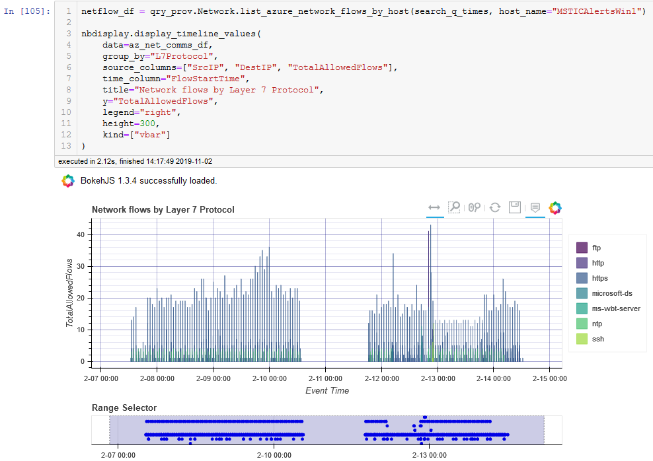Select the Bokeh x-axis pan tool
This screenshot has width=653, height=461.
point(434,207)
